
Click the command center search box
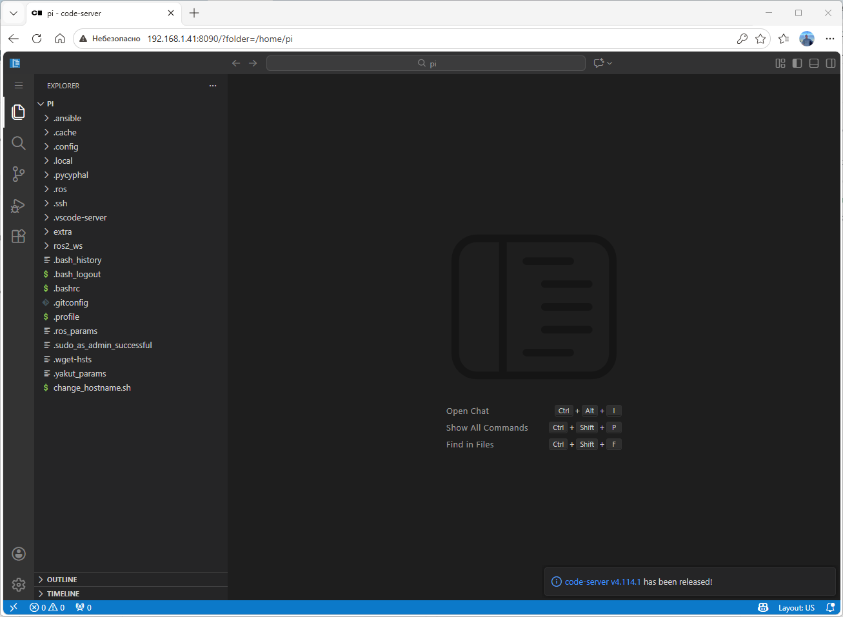tap(426, 63)
